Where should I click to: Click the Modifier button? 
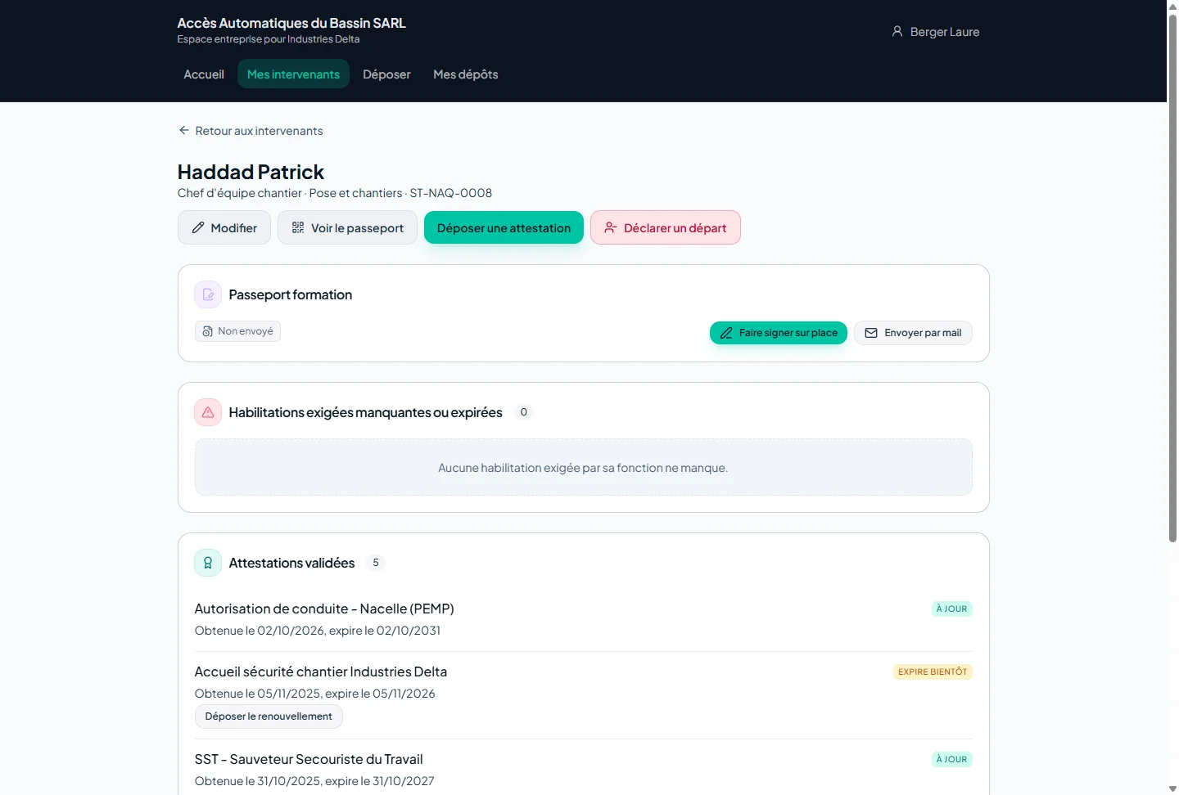tap(224, 228)
